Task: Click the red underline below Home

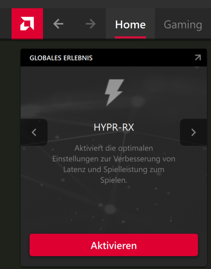Action: 130,37
